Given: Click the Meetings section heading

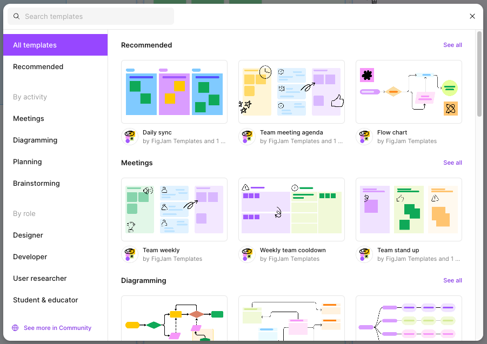Looking at the screenshot, I should [x=137, y=163].
